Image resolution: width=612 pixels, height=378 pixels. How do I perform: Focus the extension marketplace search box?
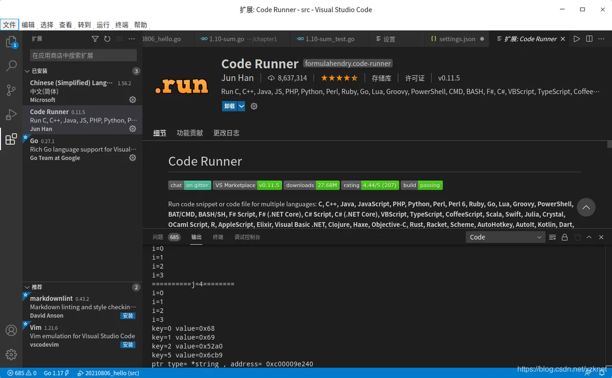click(83, 55)
